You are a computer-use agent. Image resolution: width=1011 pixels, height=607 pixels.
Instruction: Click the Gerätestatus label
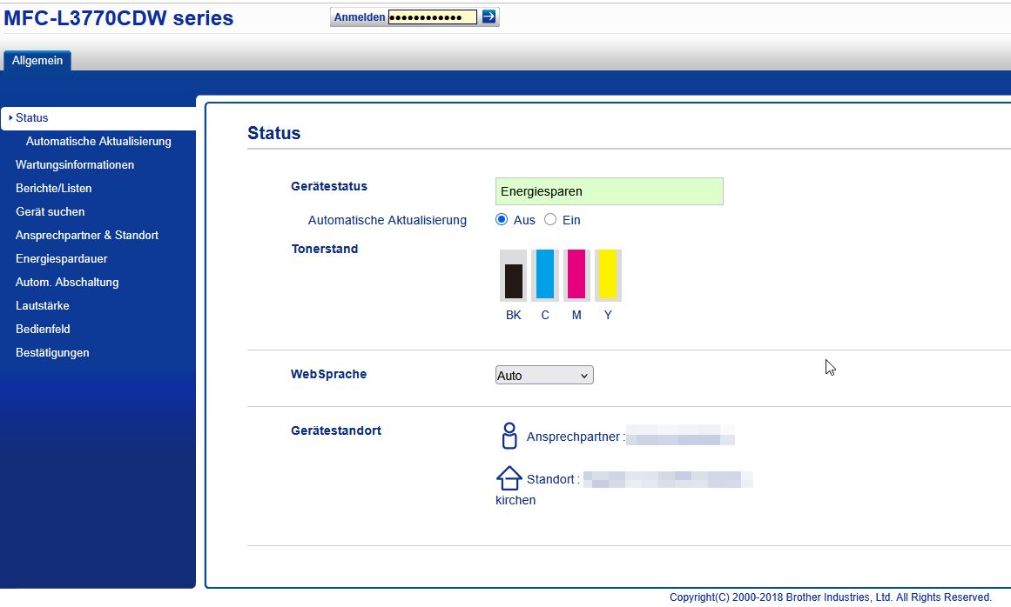tap(329, 186)
